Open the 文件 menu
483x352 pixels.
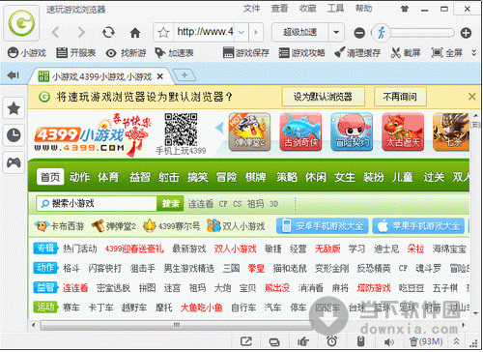tap(251, 9)
